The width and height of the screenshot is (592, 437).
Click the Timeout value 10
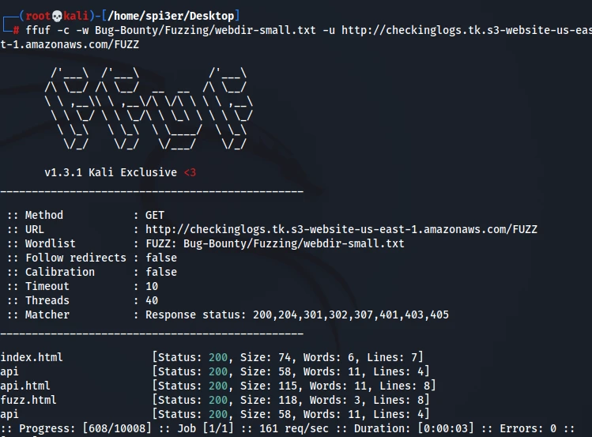point(152,286)
